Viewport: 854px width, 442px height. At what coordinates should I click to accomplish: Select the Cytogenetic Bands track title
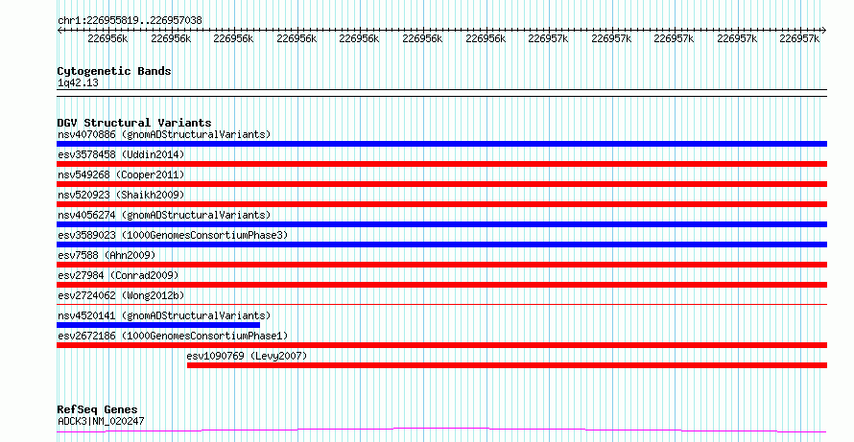114,71
